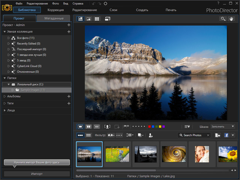Open the Коррекция tab

tap(56, 10)
